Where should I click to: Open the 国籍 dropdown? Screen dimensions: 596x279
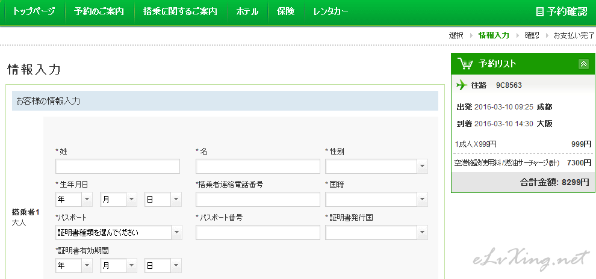coord(376,200)
